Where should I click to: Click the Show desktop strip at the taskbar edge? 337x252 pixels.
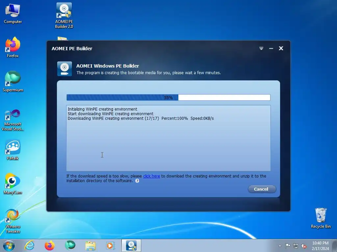335,245
